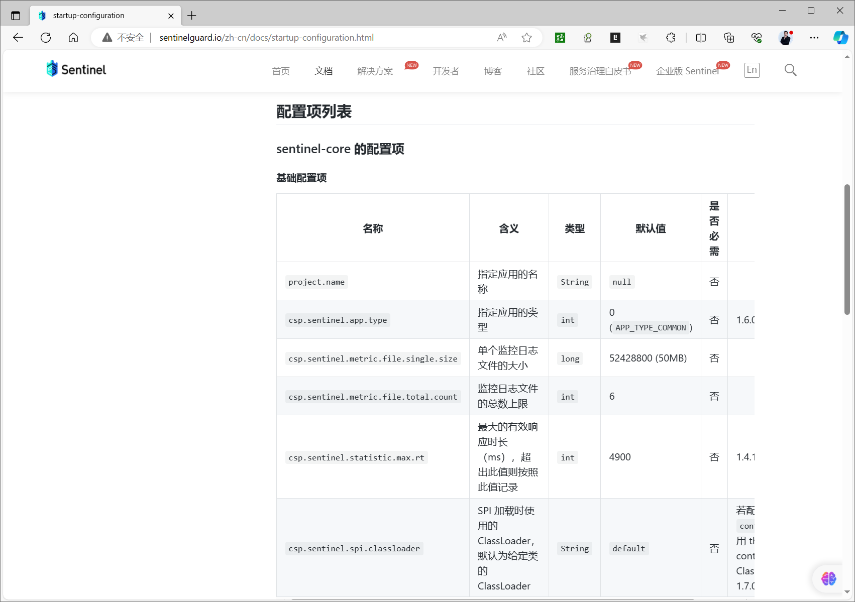Add this page to favorites
The height and width of the screenshot is (602, 855).
(526, 38)
